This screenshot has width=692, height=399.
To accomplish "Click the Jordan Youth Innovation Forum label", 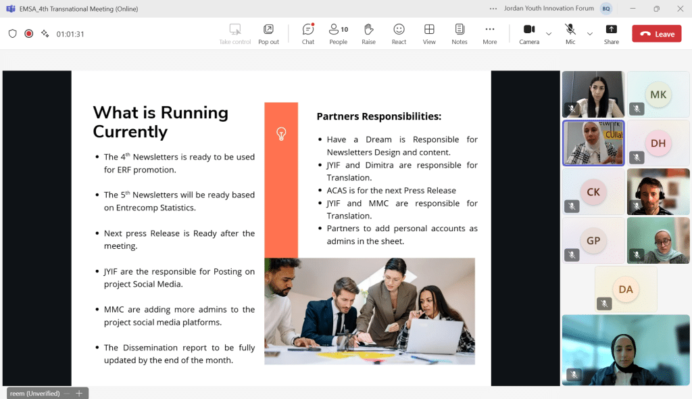I will [x=549, y=8].
